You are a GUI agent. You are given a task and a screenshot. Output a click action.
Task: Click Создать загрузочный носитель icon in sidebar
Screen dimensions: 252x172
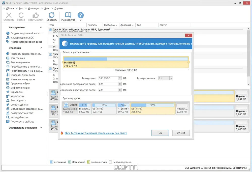click(x=8, y=33)
